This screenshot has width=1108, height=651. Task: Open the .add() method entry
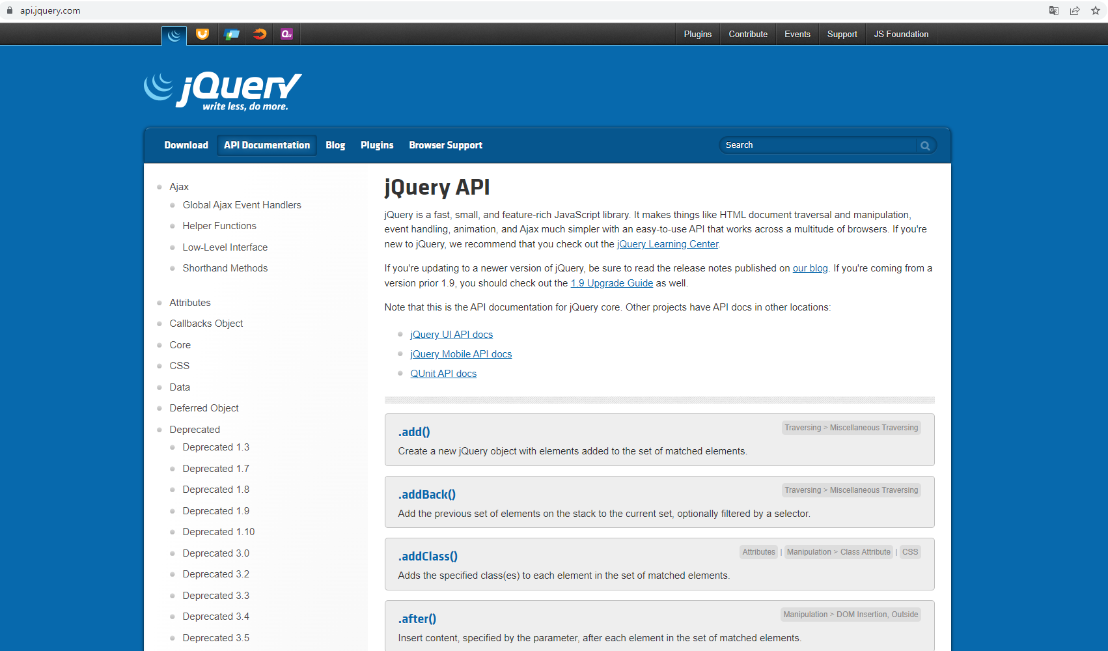[x=414, y=432]
